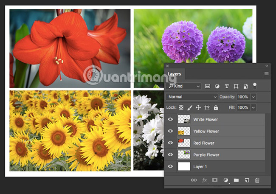Click the shape layer filter icon
The height and width of the screenshot is (194, 276).
coord(236,86)
